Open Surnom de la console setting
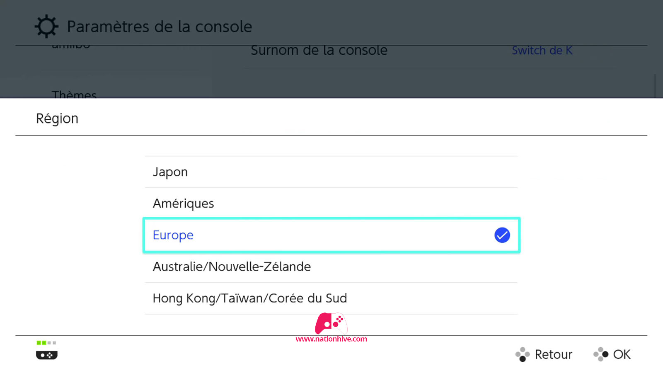The height and width of the screenshot is (373, 663). tap(319, 50)
